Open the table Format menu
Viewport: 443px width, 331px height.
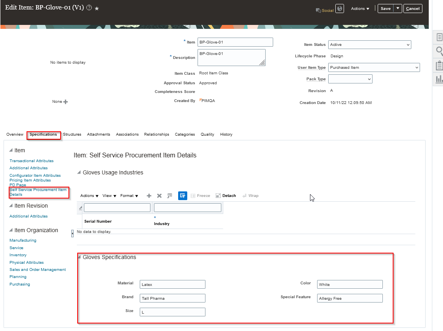pyautogui.click(x=129, y=195)
